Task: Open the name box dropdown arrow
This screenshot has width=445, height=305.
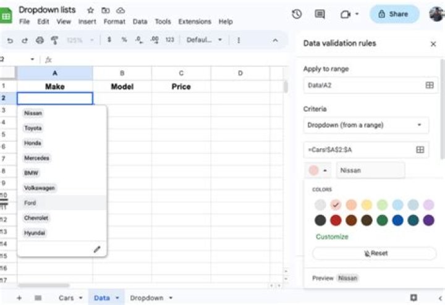Action: (32, 59)
